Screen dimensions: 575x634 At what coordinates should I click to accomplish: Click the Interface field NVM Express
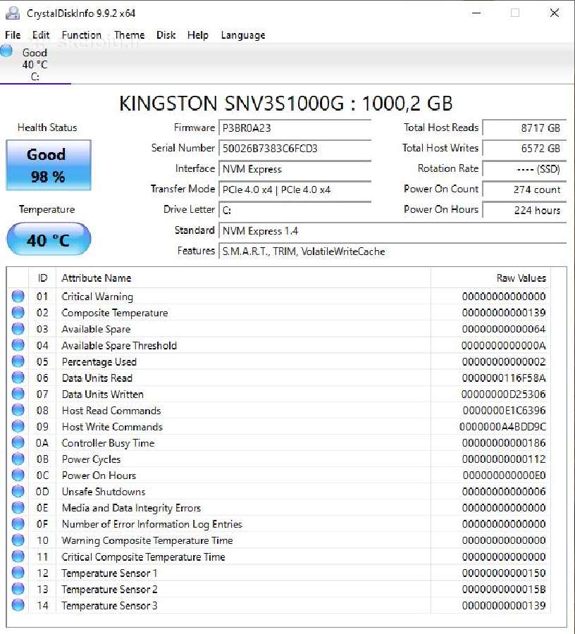click(x=295, y=168)
